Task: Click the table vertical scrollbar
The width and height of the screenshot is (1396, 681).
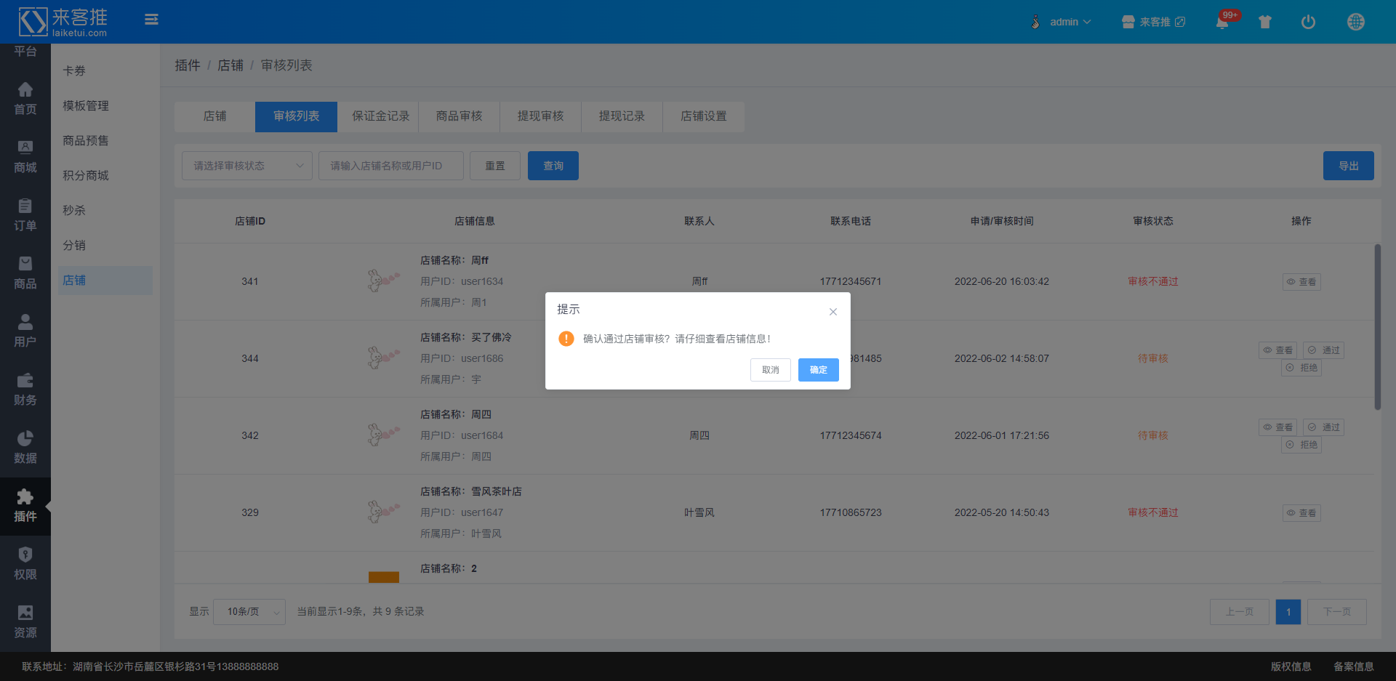Action: (x=1377, y=327)
